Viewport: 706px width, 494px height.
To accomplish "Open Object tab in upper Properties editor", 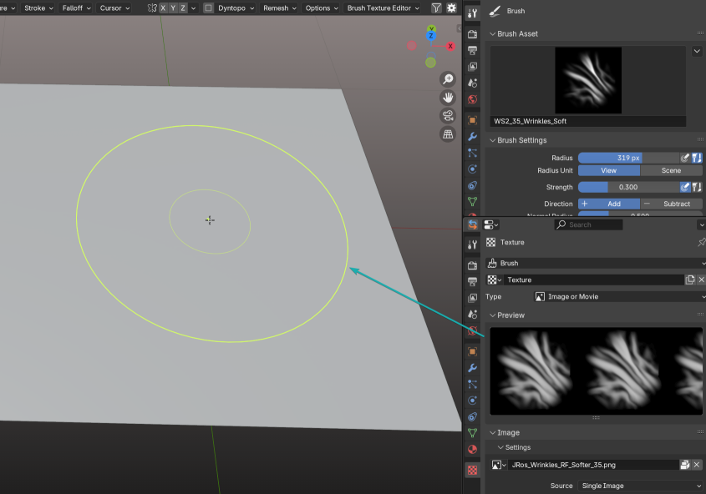I will pos(472,120).
